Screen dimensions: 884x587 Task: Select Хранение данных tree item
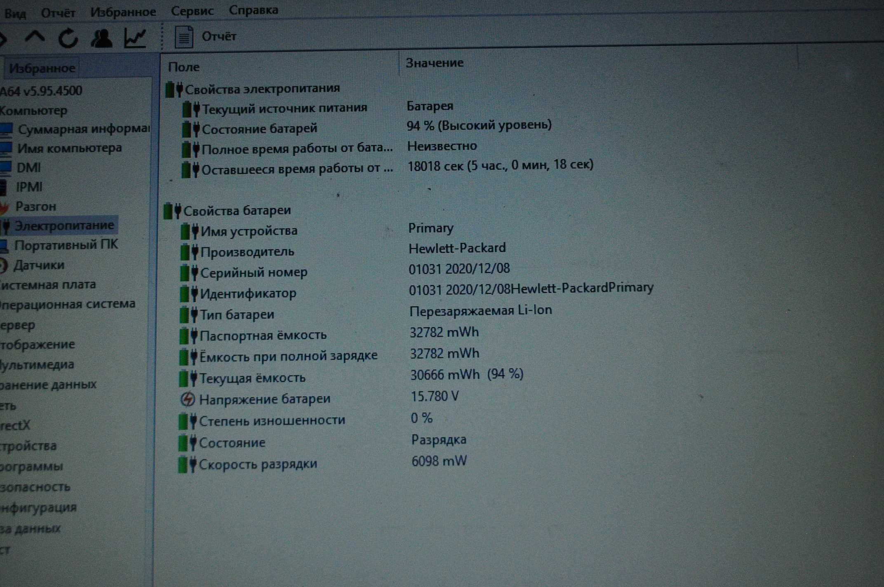pyautogui.click(x=48, y=385)
